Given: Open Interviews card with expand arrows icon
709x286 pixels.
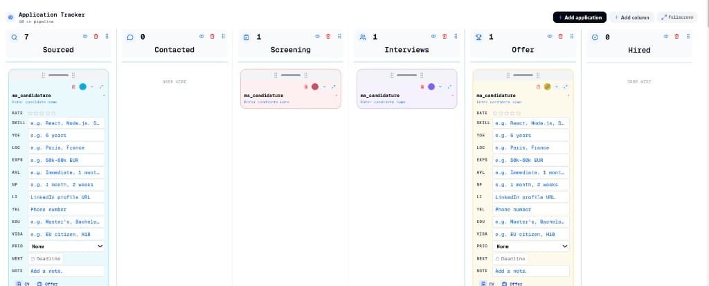Looking at the screenshot, I should 450,87.
